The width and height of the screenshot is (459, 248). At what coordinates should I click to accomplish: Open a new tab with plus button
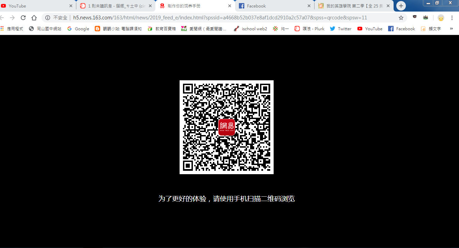[401, 6]
